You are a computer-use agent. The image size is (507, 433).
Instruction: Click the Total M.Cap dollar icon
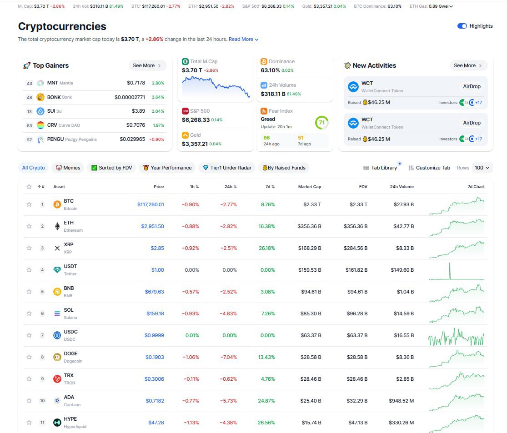(185, 61)
